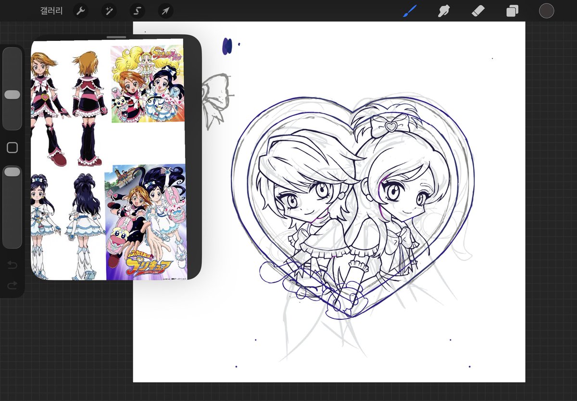Click the brush size slider handle

click(x=12, y=95)
